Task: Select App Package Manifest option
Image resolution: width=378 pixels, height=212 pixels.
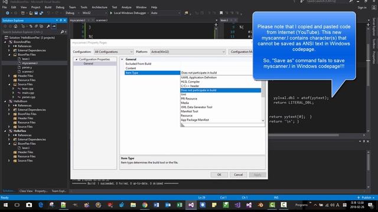Action: pyautogui.click(x=221, y=120)
